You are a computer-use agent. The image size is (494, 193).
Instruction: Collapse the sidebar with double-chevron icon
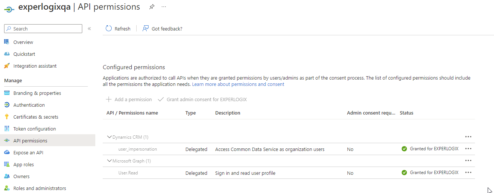pos(89,29)
